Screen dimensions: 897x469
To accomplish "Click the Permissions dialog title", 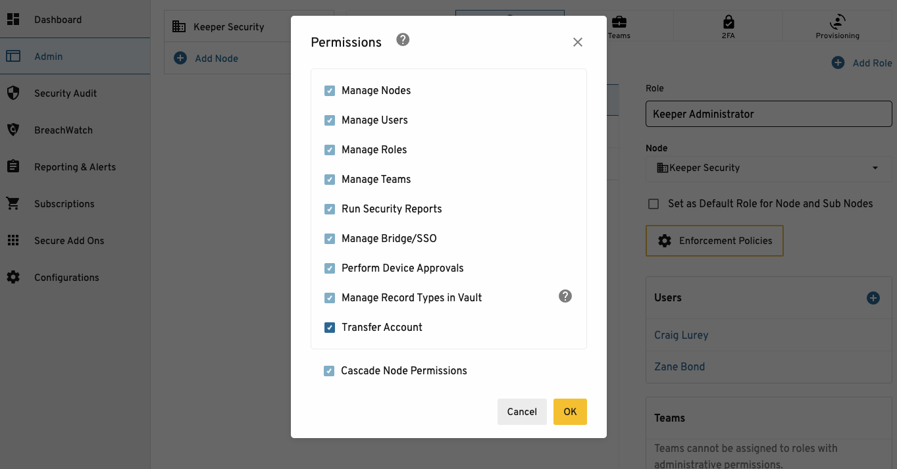I will tap(346, 42).
